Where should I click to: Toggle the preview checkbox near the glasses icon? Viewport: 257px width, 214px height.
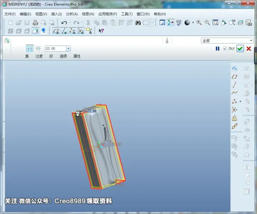225,48
